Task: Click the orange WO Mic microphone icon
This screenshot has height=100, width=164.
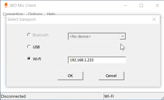Action: pos(6,5)
